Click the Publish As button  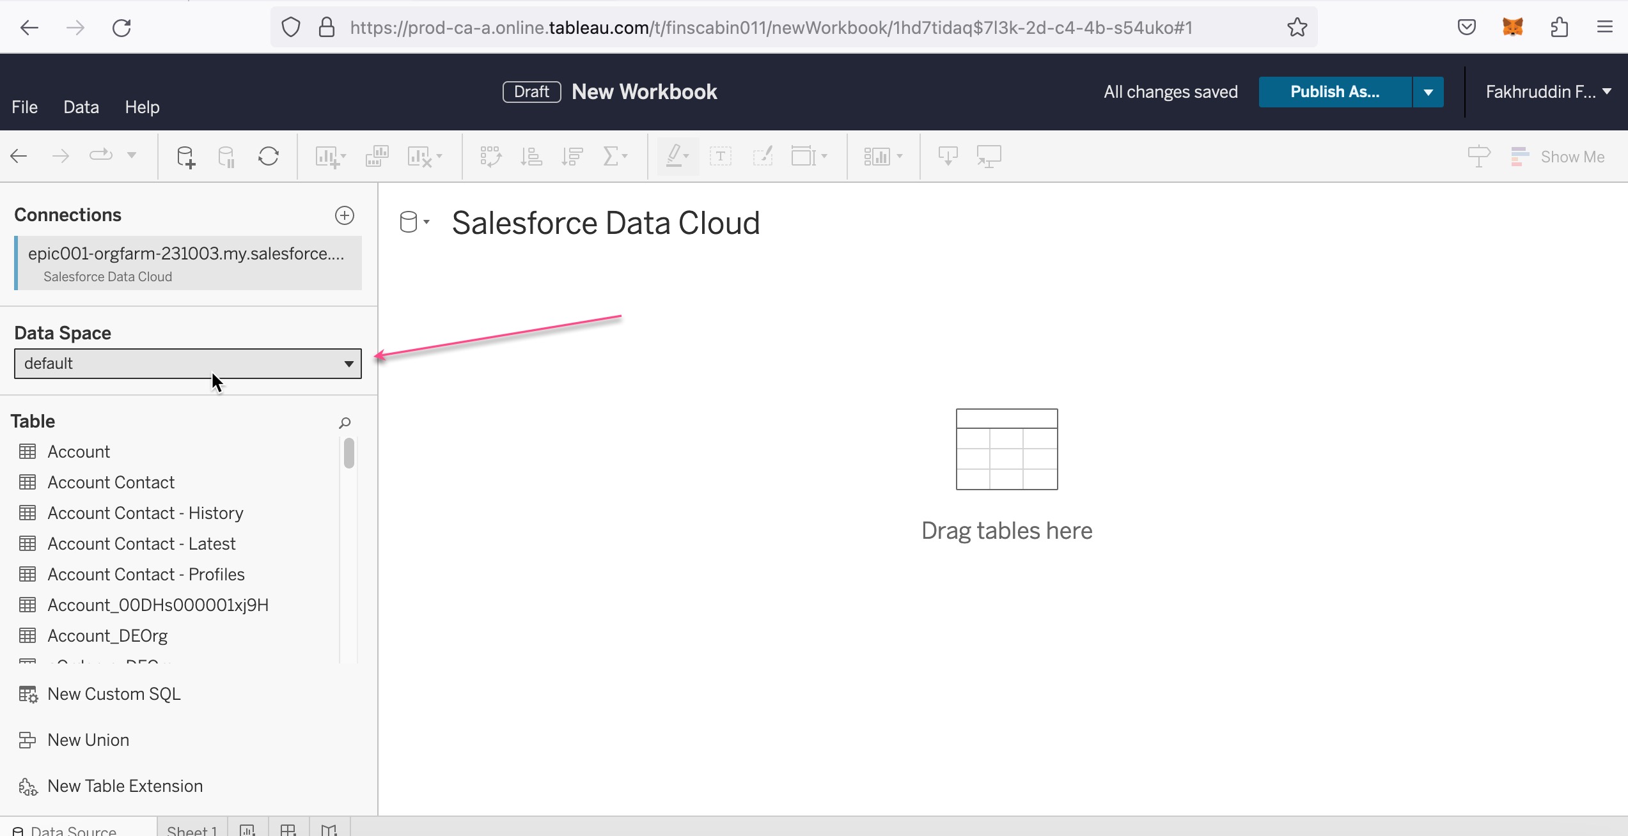[1335, 92]
